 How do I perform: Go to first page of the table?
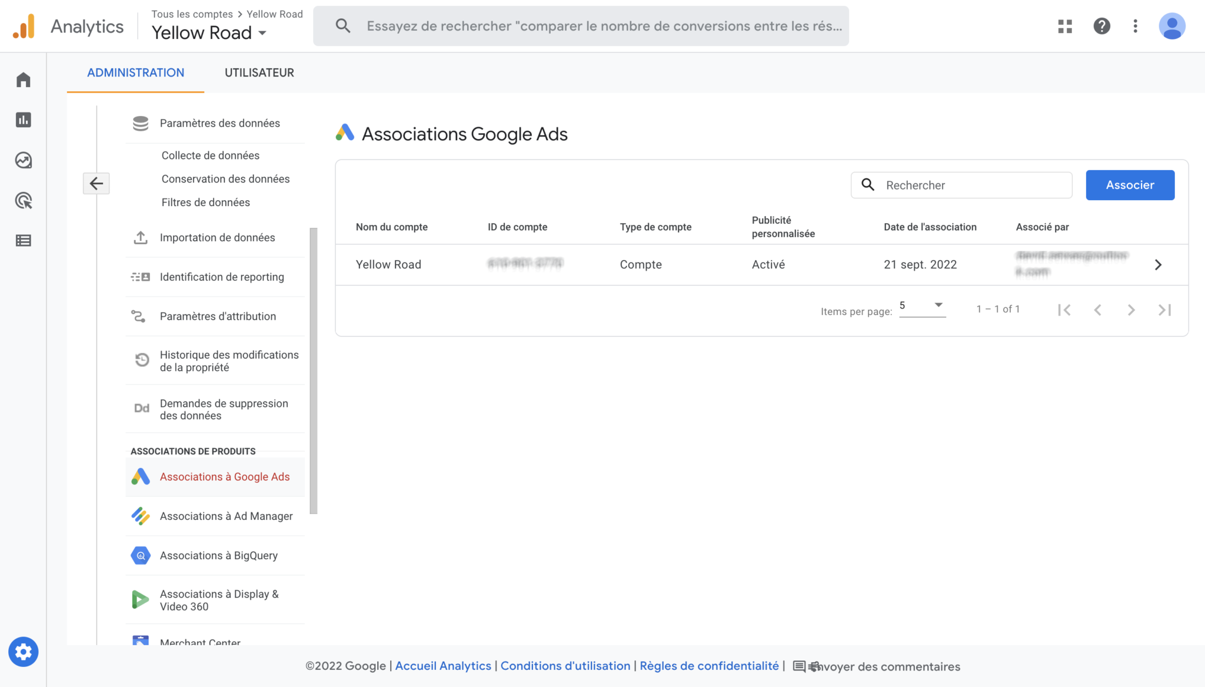[x=1064, y=310]
